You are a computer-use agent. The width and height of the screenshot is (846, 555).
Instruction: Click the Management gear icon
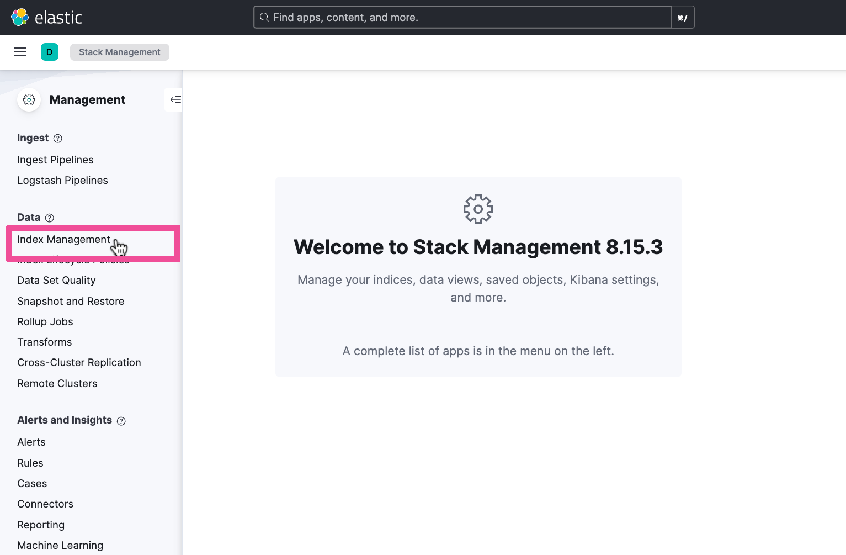coord(29,99)
